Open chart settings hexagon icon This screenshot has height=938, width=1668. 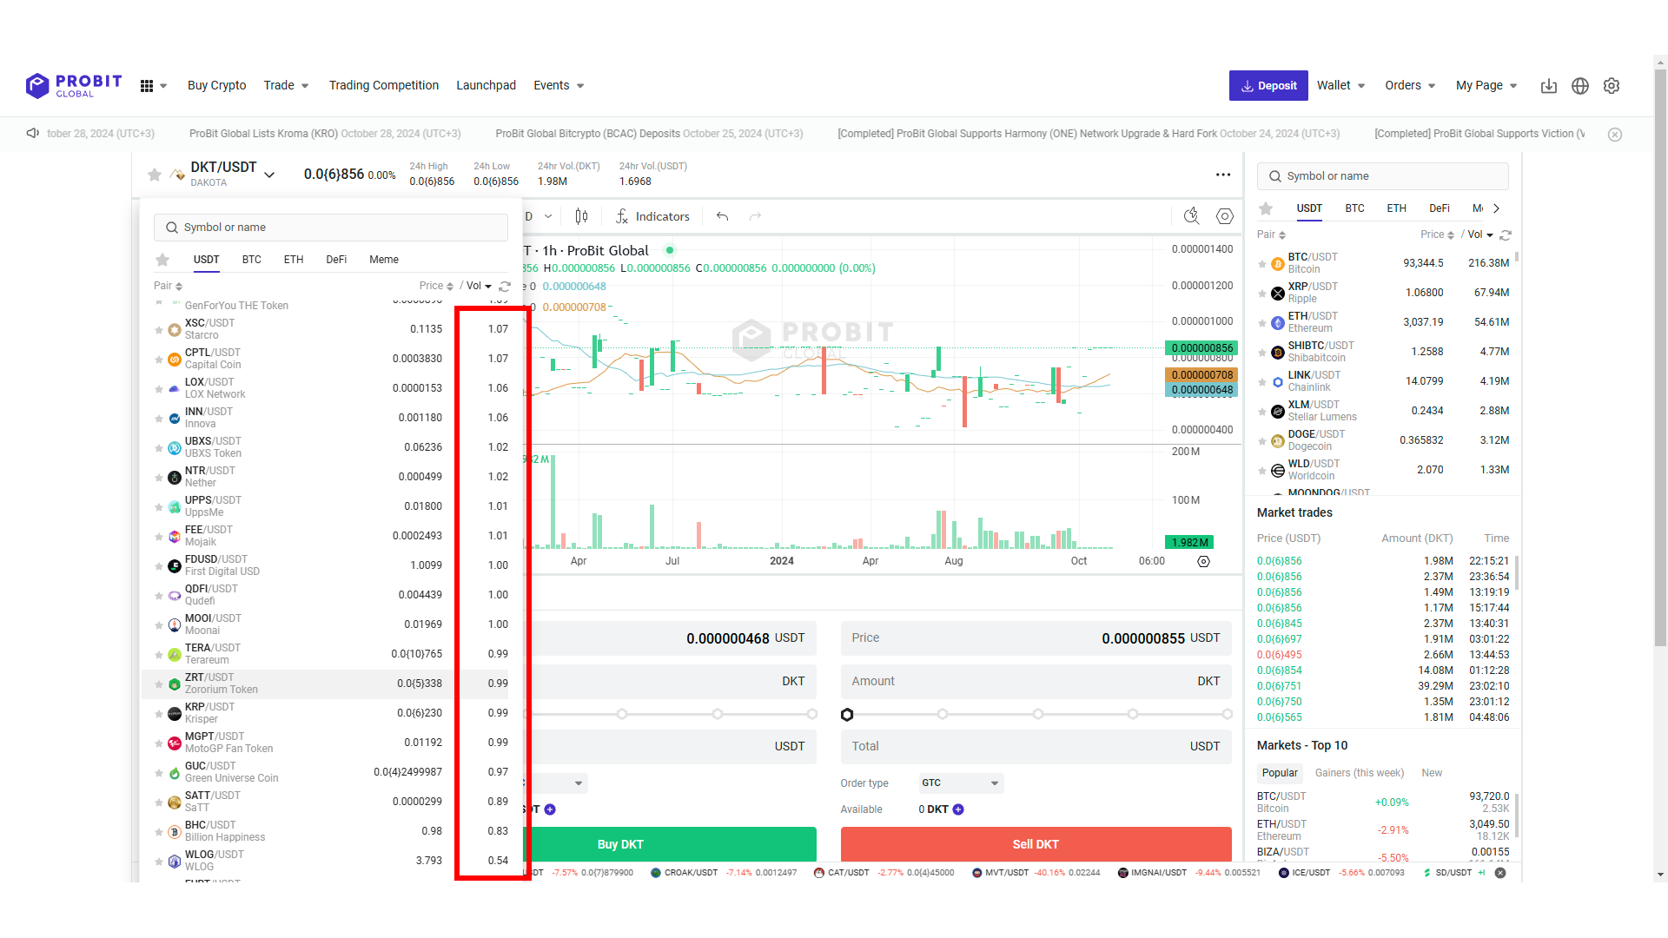point(1225,216)
